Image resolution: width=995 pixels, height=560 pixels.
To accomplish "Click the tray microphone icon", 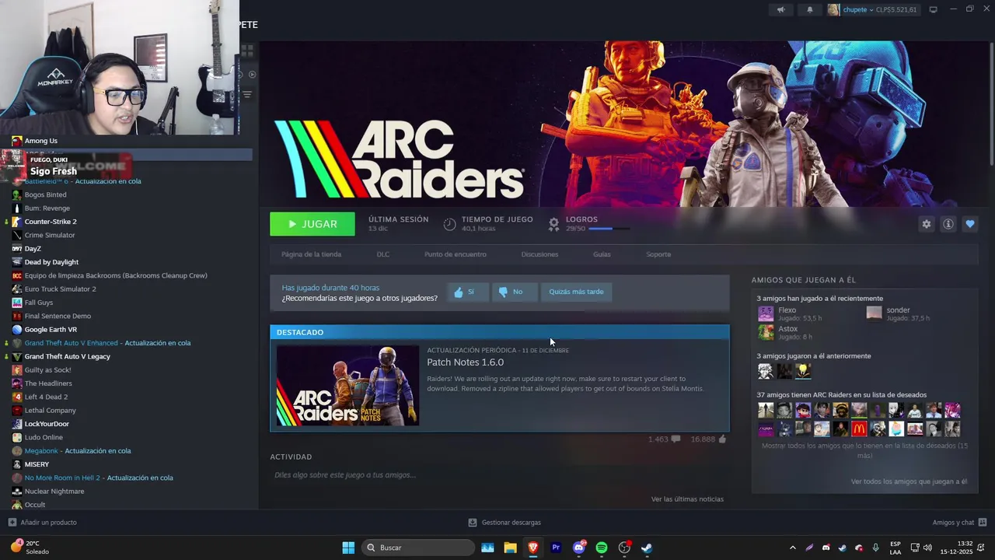I will coord(875,548).
